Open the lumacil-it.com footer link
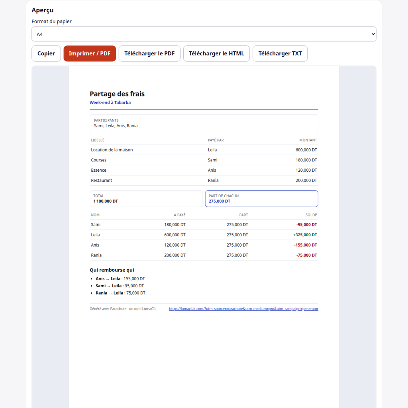408x408 pixels. [243, 309]
